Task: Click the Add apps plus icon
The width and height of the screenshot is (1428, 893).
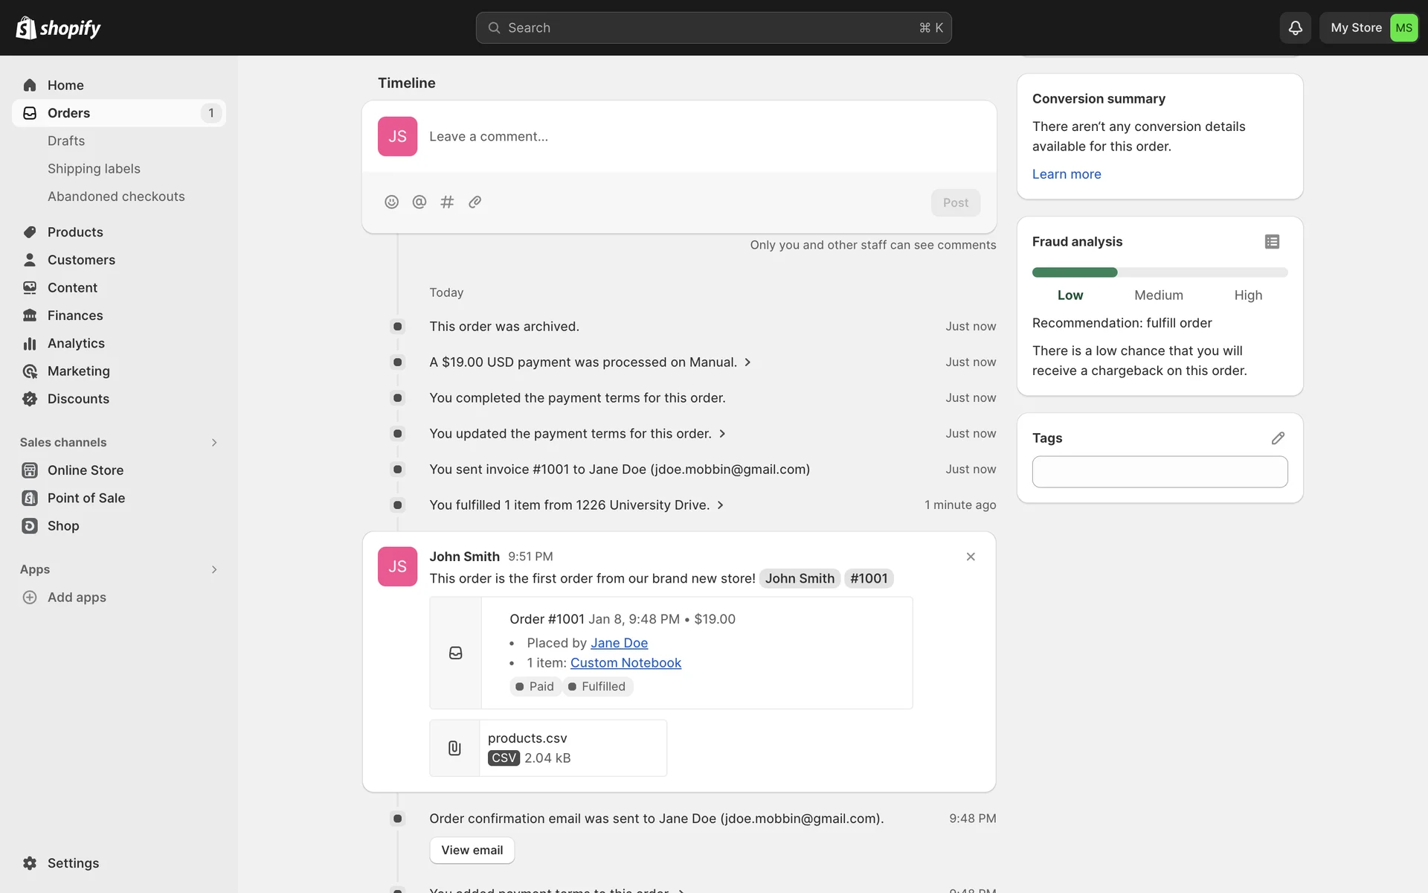Action: tap(30, 598)
